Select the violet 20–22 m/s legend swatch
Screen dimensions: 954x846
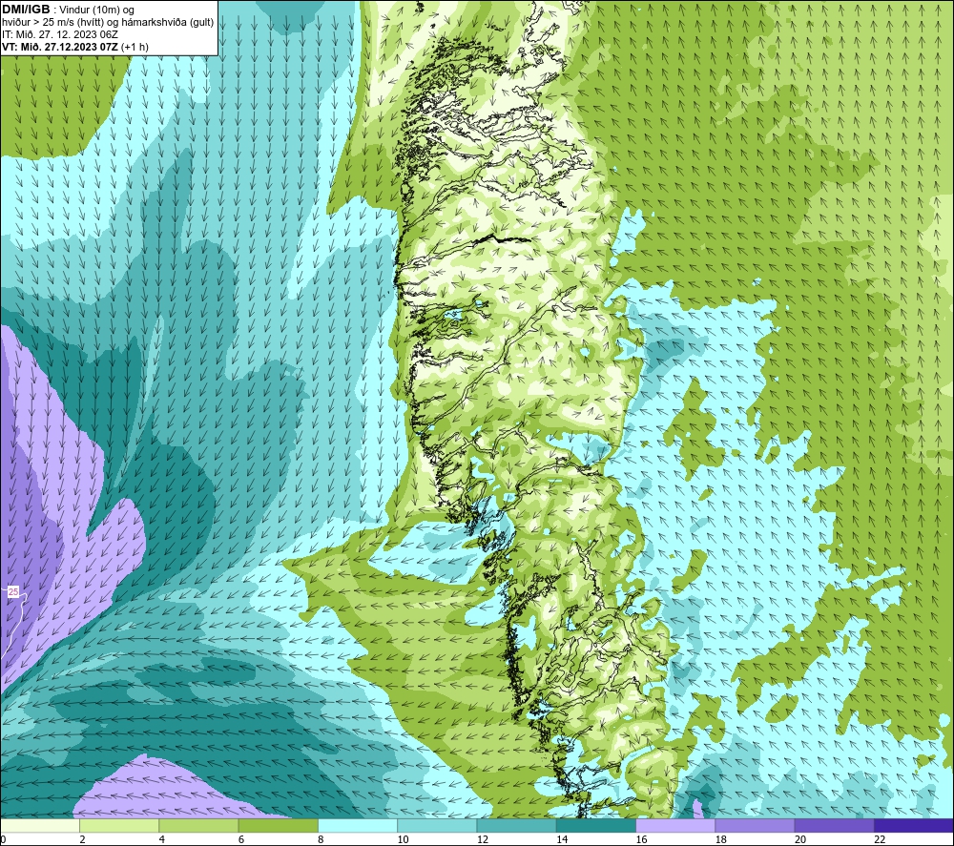[x=834, y=825]
